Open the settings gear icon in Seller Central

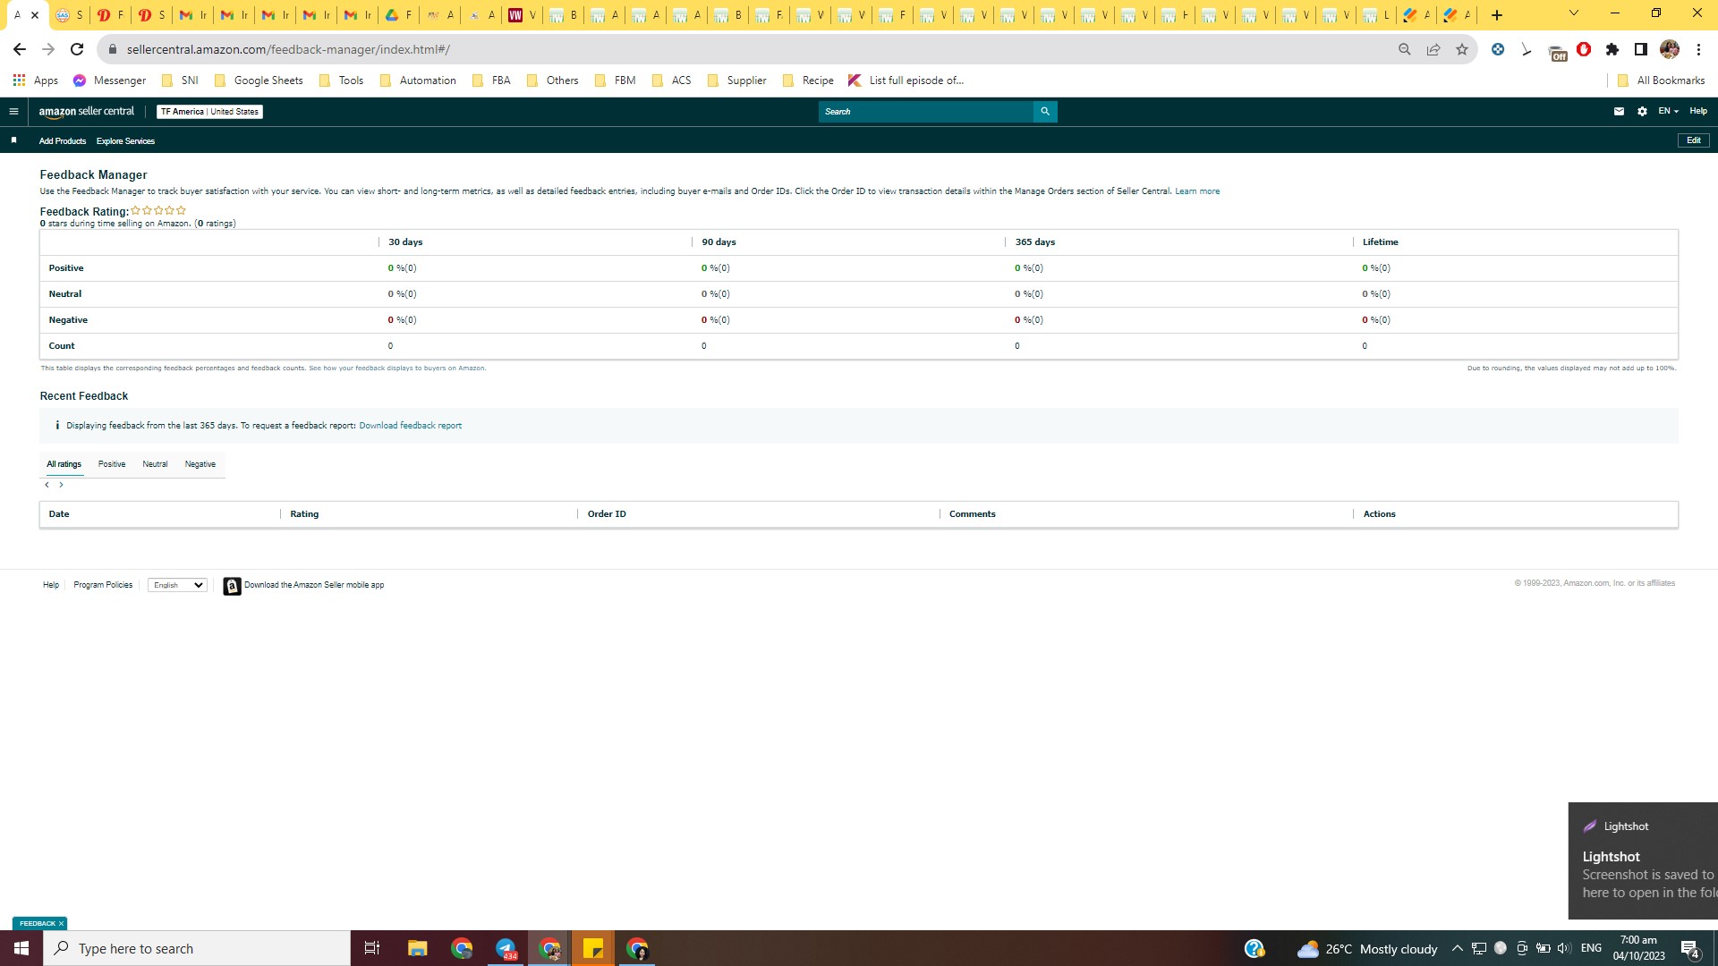[1642, 112]
